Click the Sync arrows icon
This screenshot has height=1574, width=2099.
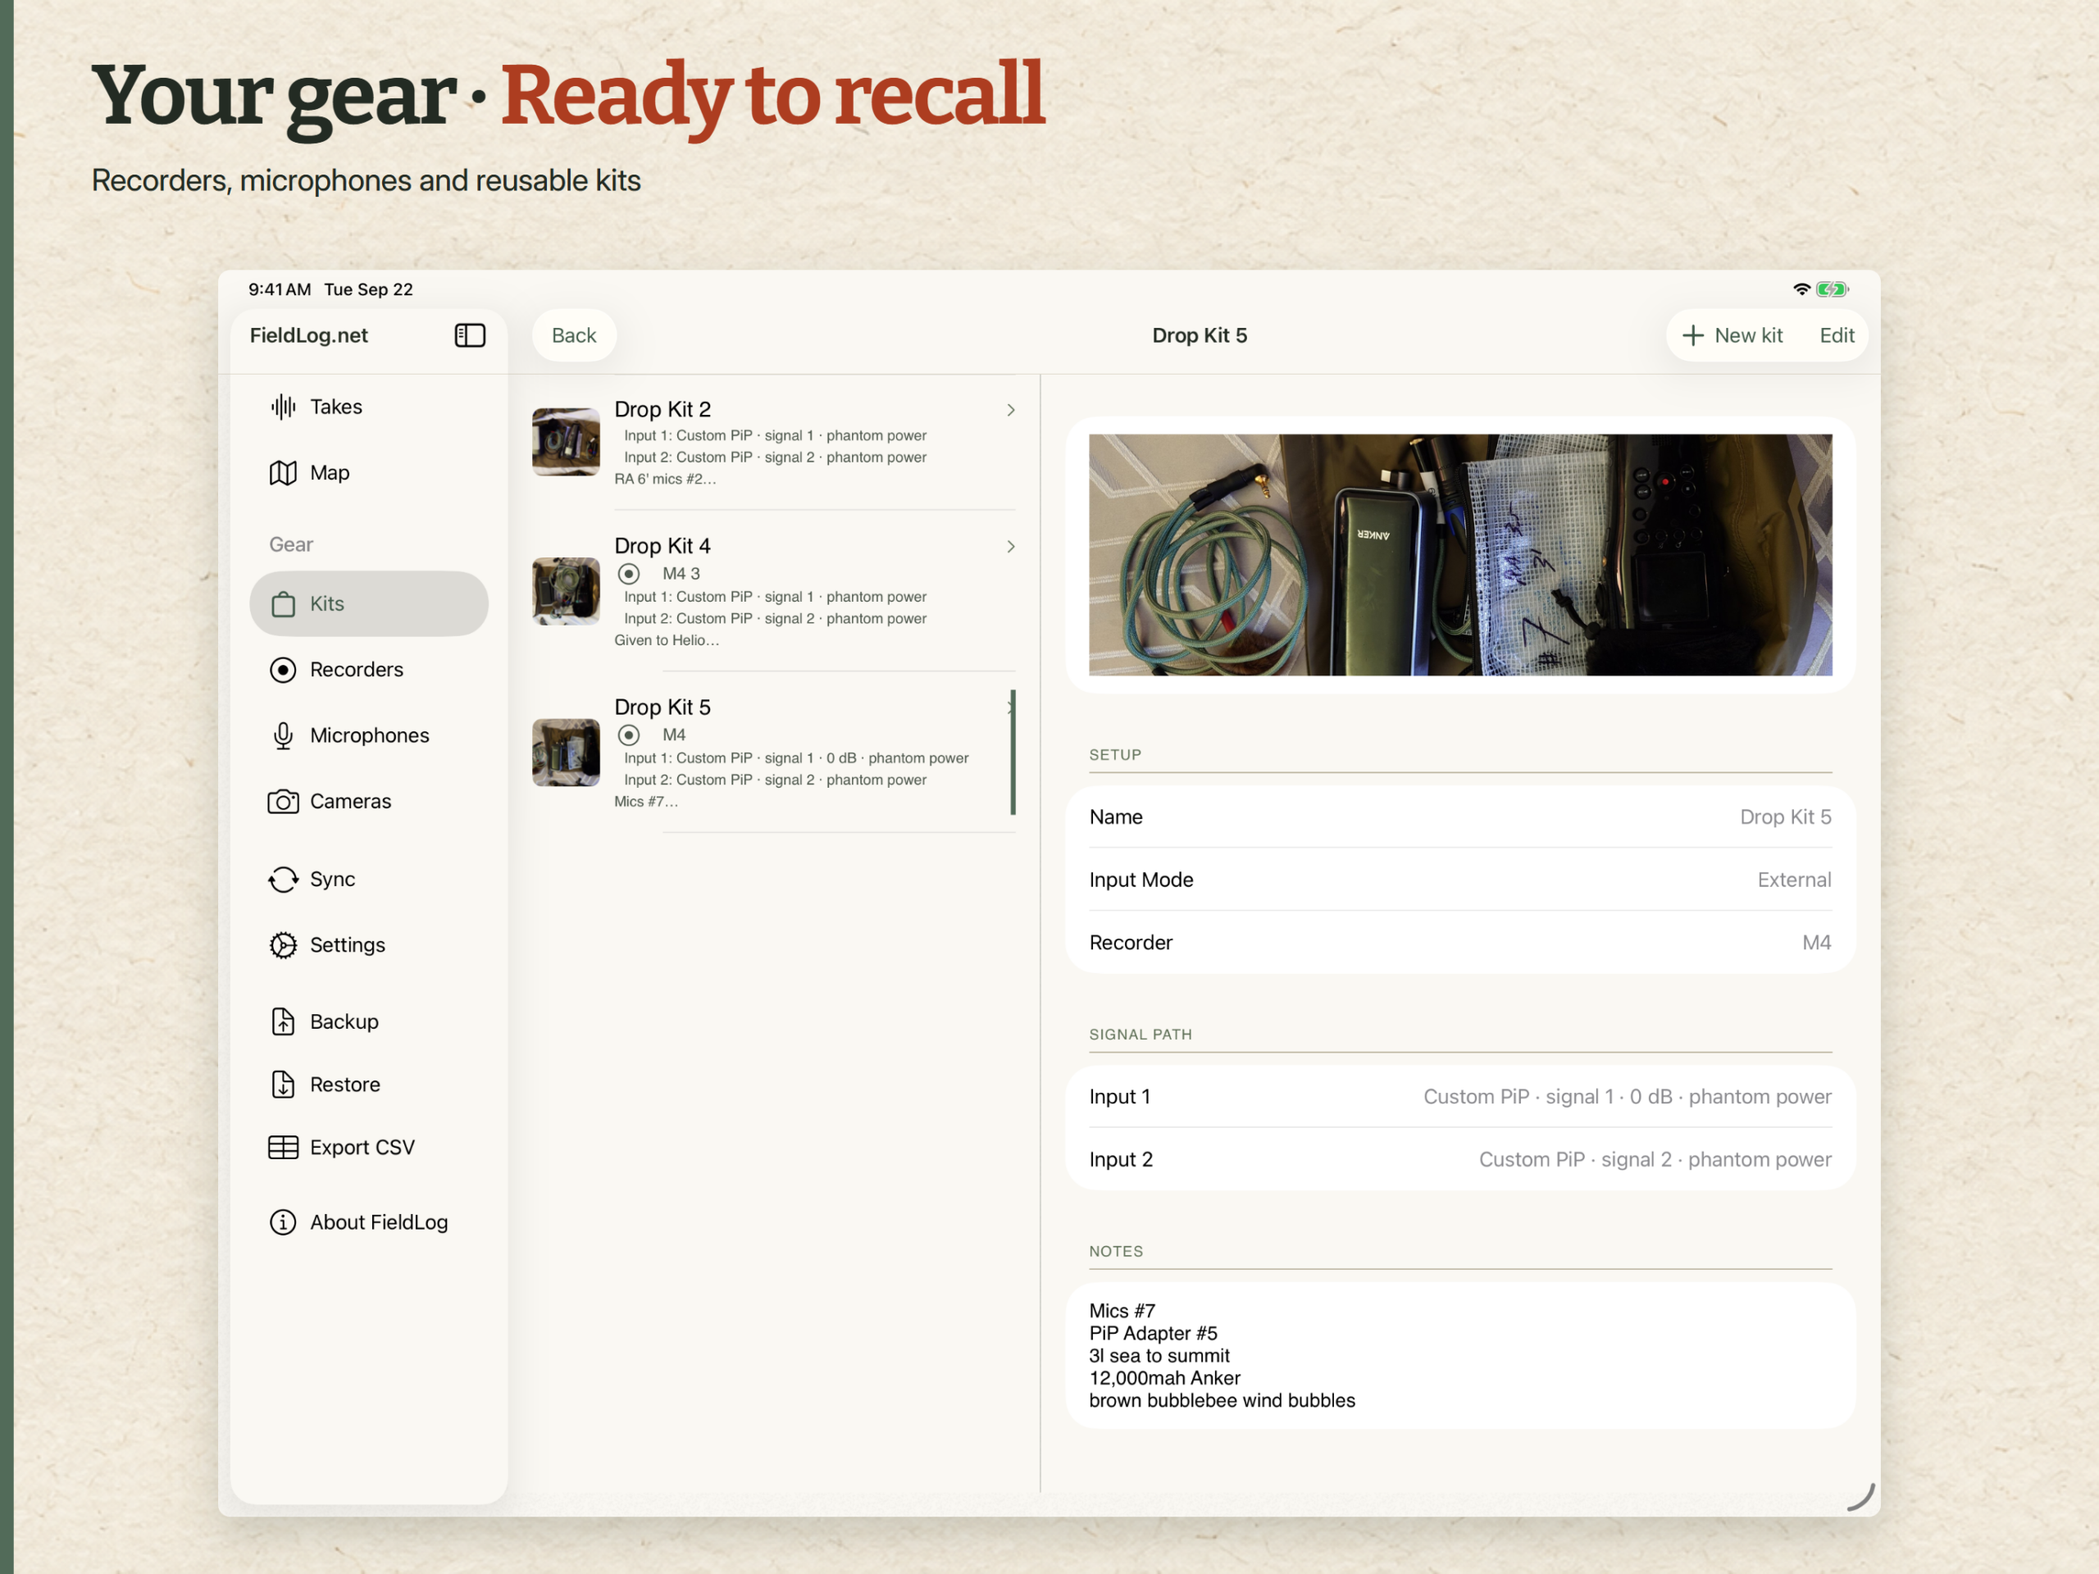(x=283, y=880)
